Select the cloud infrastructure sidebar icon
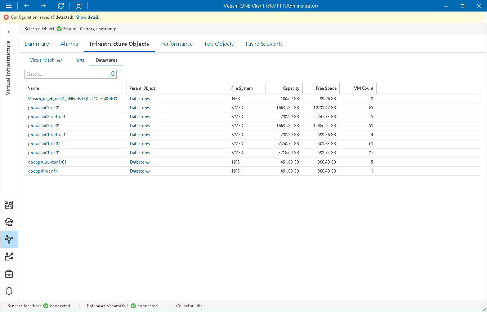 pos(9,222)
